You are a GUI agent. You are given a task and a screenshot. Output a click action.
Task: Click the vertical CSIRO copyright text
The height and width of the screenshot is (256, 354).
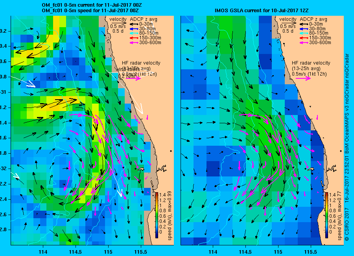coord(347,147)
